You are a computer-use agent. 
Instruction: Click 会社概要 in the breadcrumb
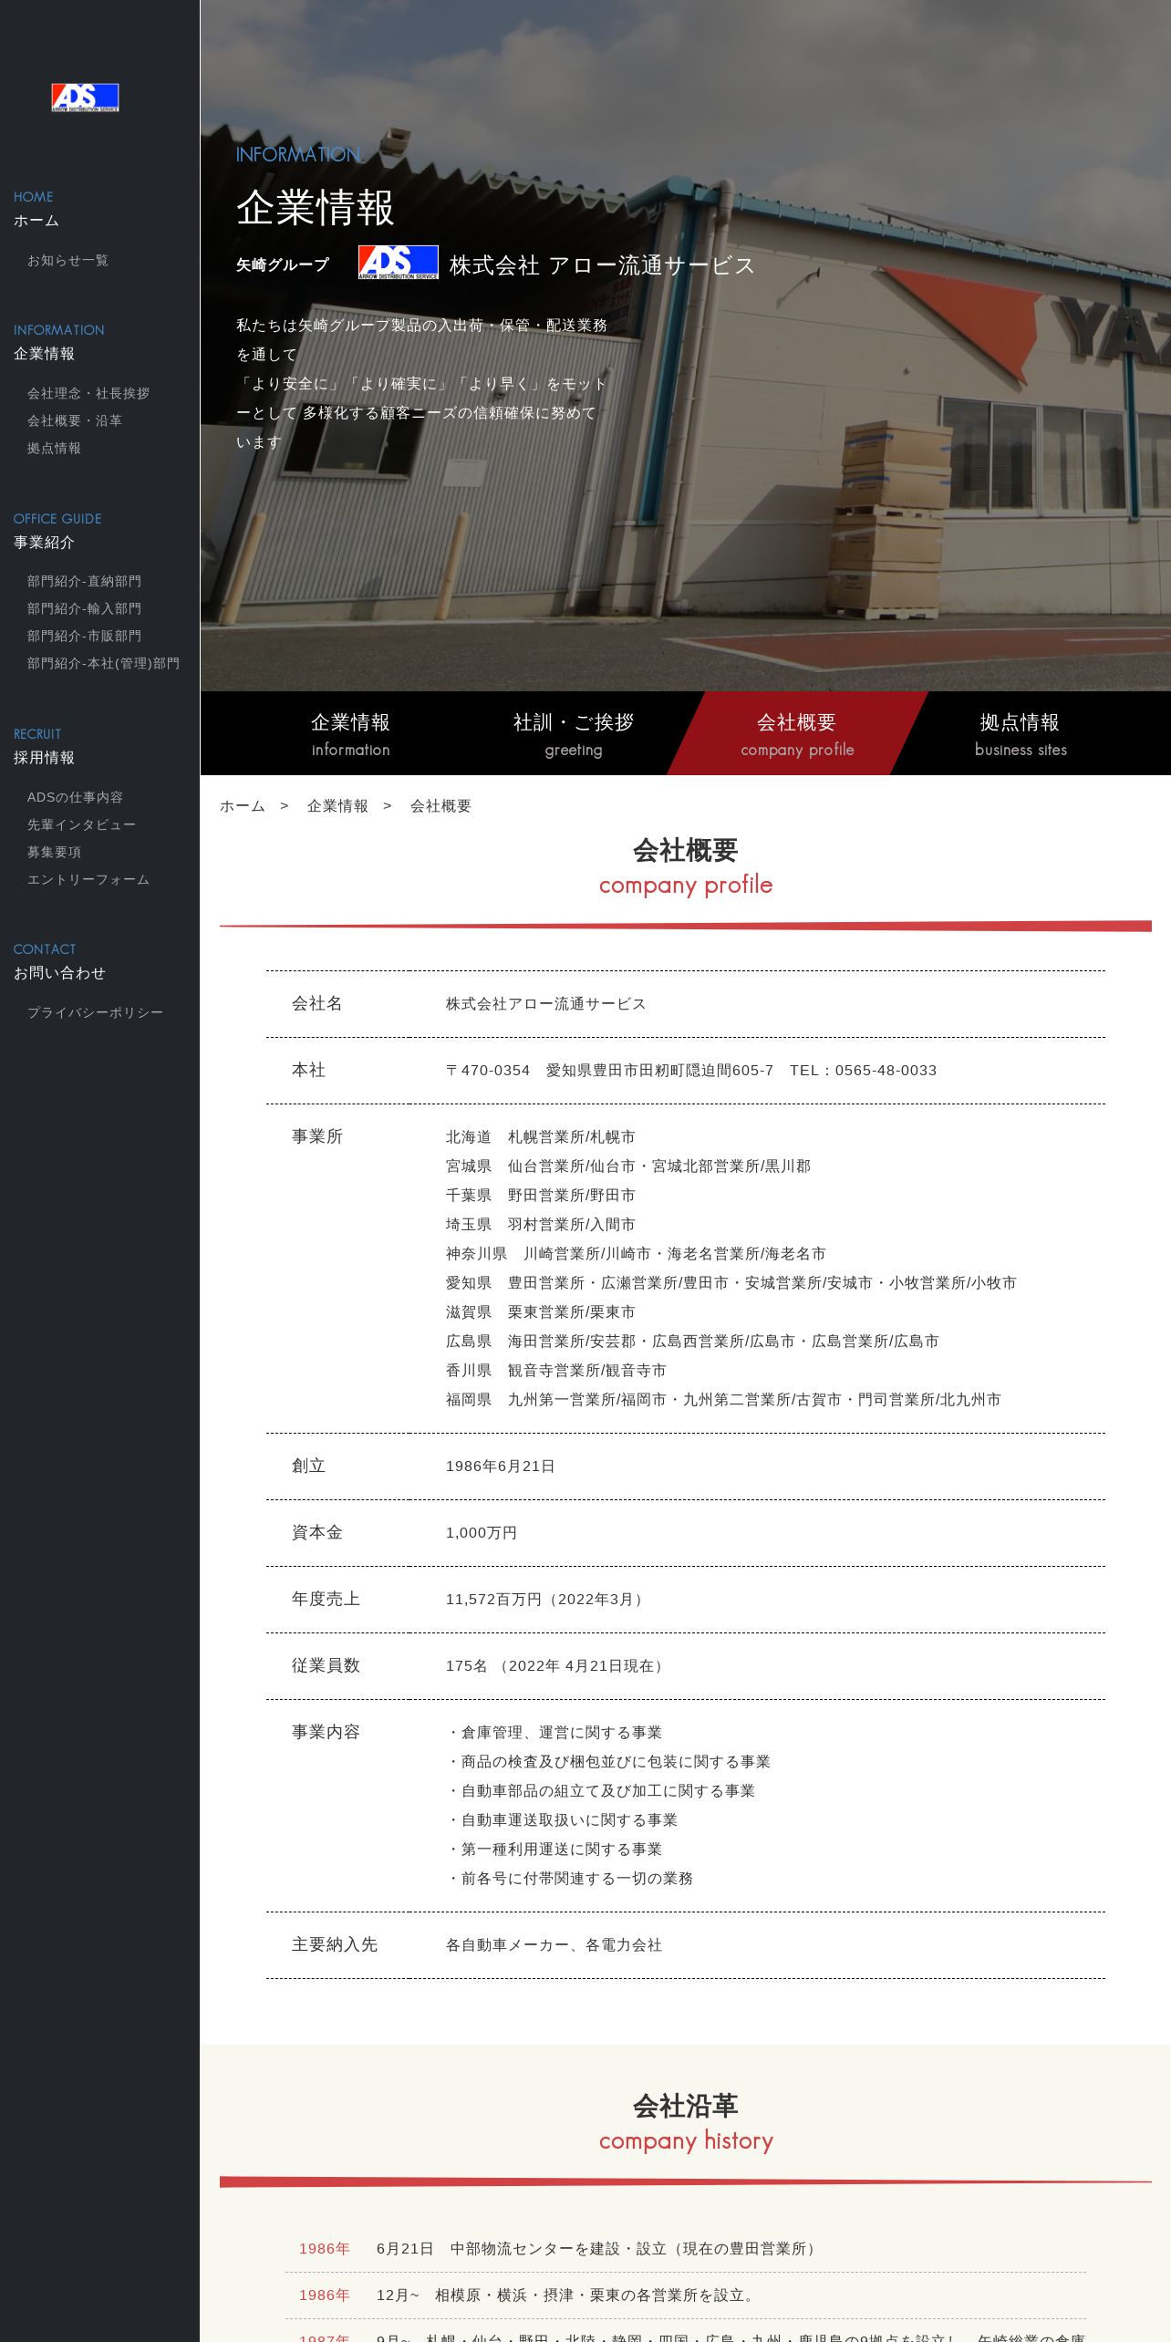[x=440, y=806]
